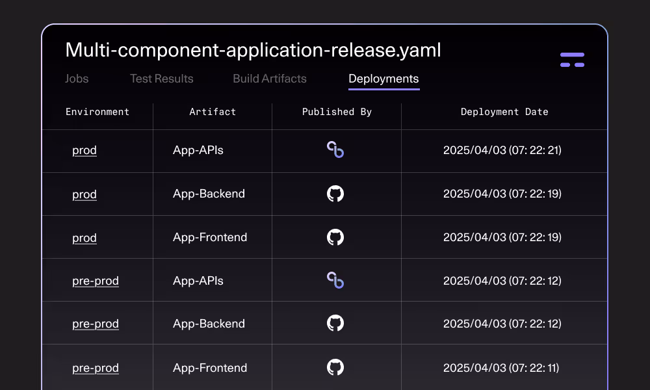Viewport: 650px width, 390px height.
Task: Click the Environment column header
Action: pos(97,112)
